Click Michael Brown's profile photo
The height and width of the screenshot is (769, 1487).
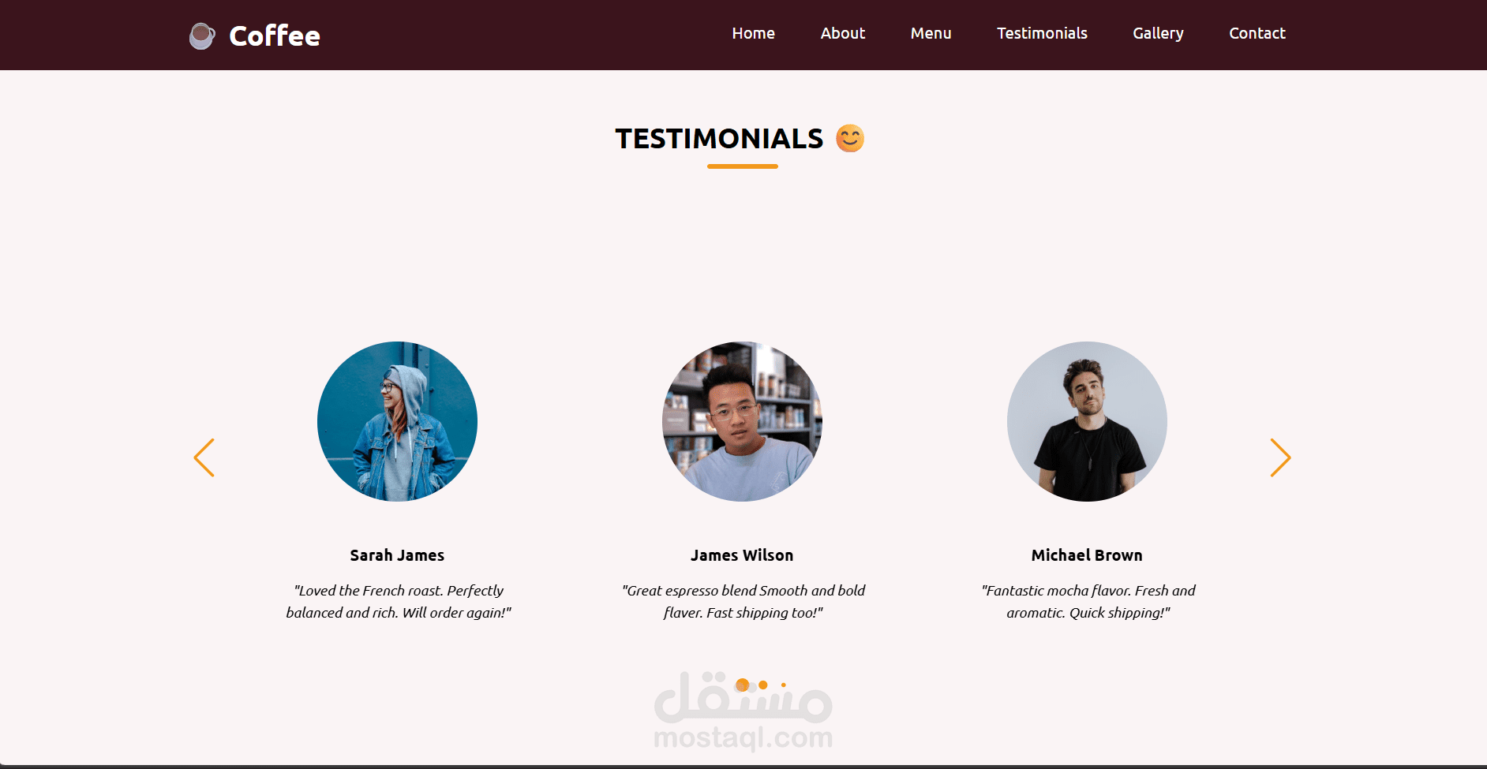coord(1087,421)
